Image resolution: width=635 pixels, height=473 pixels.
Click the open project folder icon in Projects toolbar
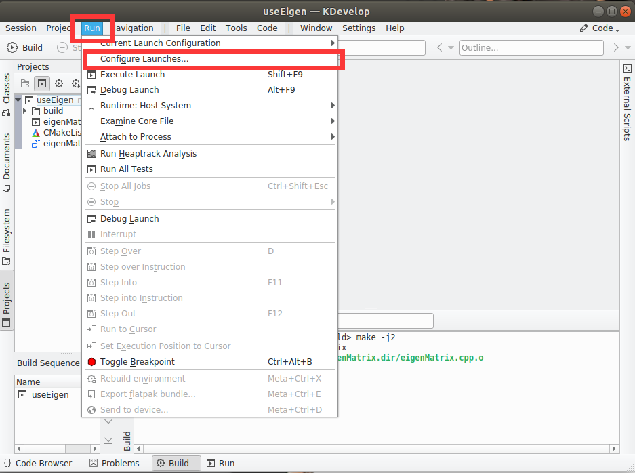click(25, 83)
